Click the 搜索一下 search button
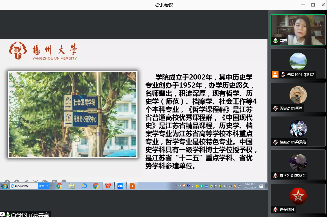This screenshot has height=217, width=327. [x=44, y=186]
